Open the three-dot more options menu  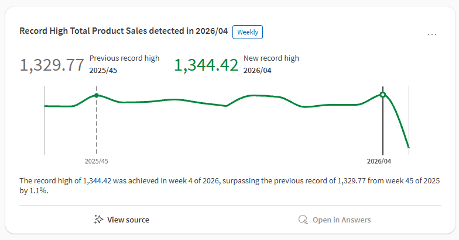tap(432, 34)
